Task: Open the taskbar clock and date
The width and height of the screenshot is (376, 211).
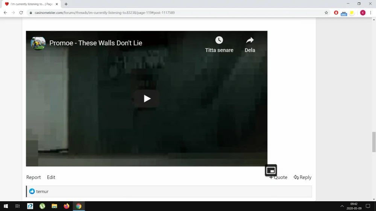Action: pos(354,206)
